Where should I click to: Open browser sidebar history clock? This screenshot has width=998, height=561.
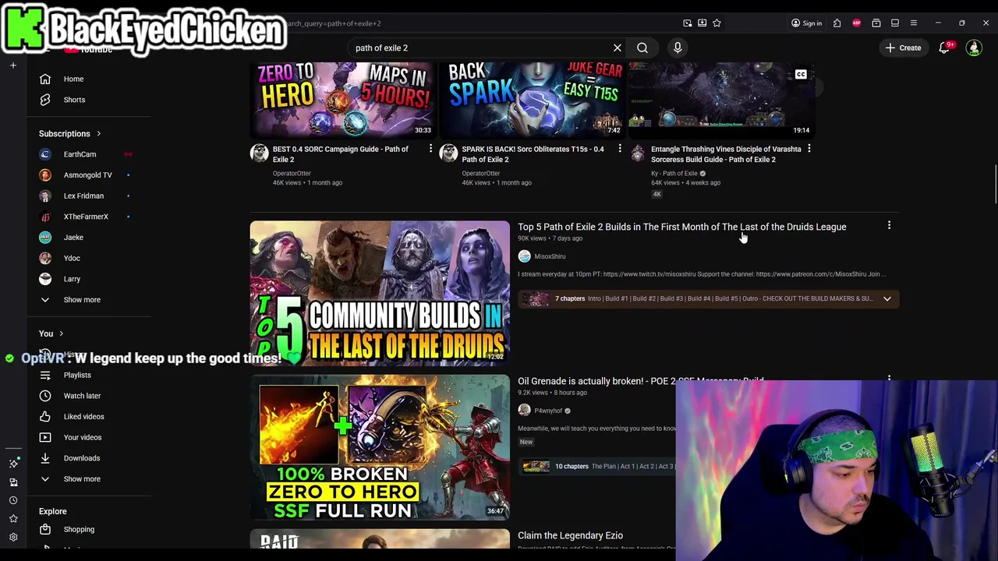[13, 500]
